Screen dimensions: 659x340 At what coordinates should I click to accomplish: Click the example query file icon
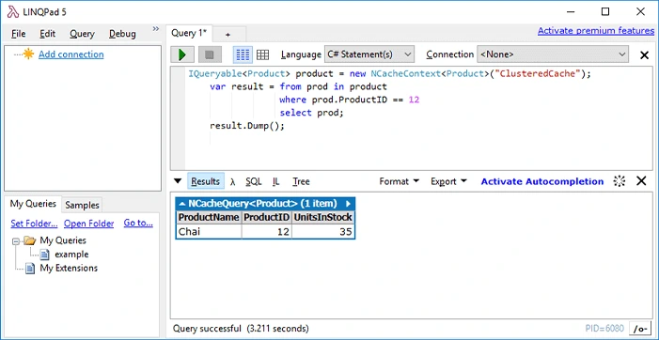pyautogui.click(x=44, y=255)
